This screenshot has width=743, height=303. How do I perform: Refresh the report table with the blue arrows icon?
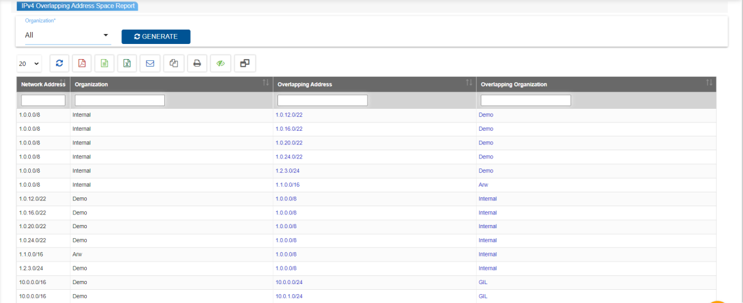59,63
